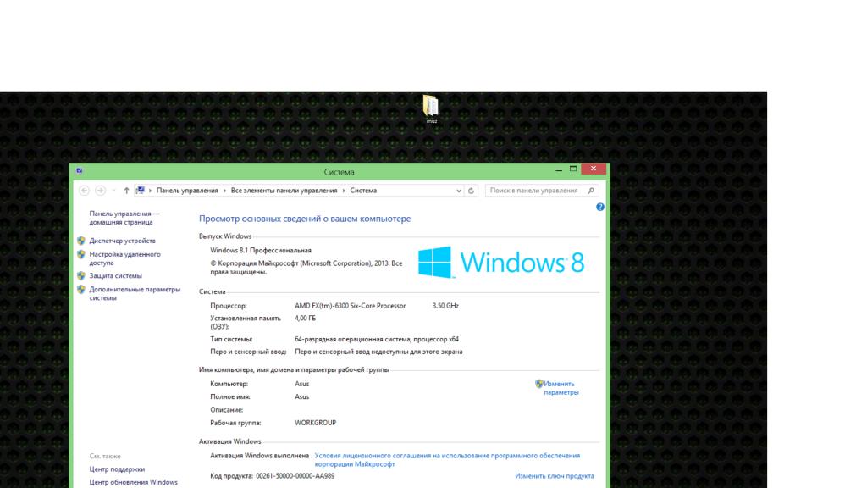Maximize the Система window
The image size is (867, 488).
[573, 169]
